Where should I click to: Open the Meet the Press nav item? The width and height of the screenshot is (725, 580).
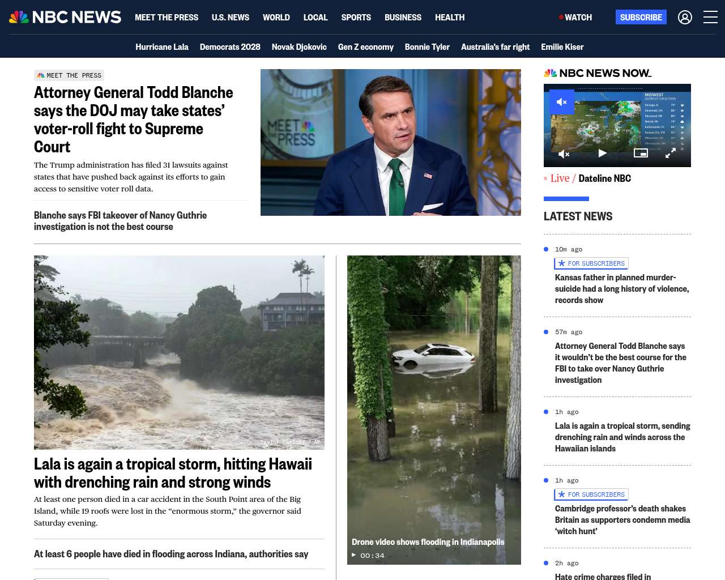tap(167, 18)
